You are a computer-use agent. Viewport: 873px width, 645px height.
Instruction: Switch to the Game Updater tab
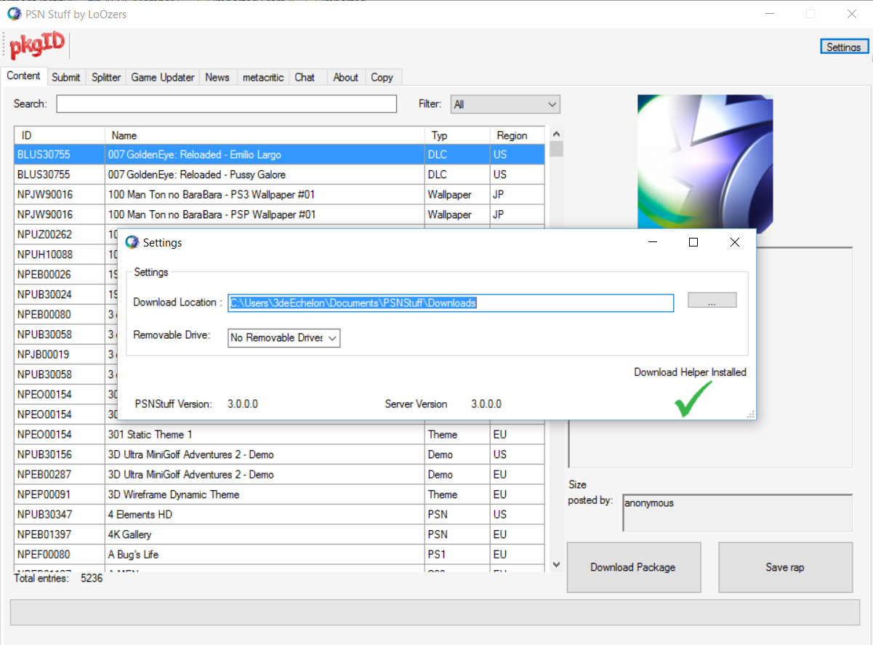pyautogui.click(x=163, y=77)
